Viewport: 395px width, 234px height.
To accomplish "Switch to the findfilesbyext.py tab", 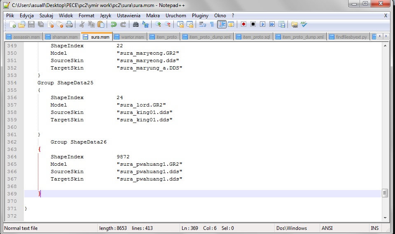I will 348,37.
